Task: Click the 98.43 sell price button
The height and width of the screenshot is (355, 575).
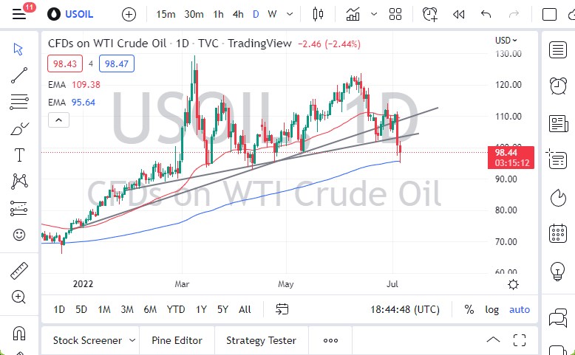Action: [x=63, y=64]
